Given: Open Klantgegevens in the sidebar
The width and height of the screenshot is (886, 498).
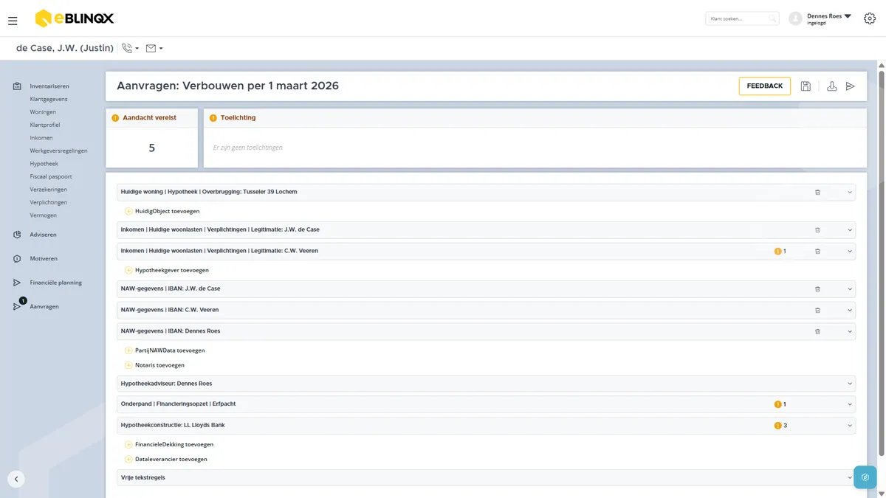Looking at the screenshot, I should coord(49,99).
